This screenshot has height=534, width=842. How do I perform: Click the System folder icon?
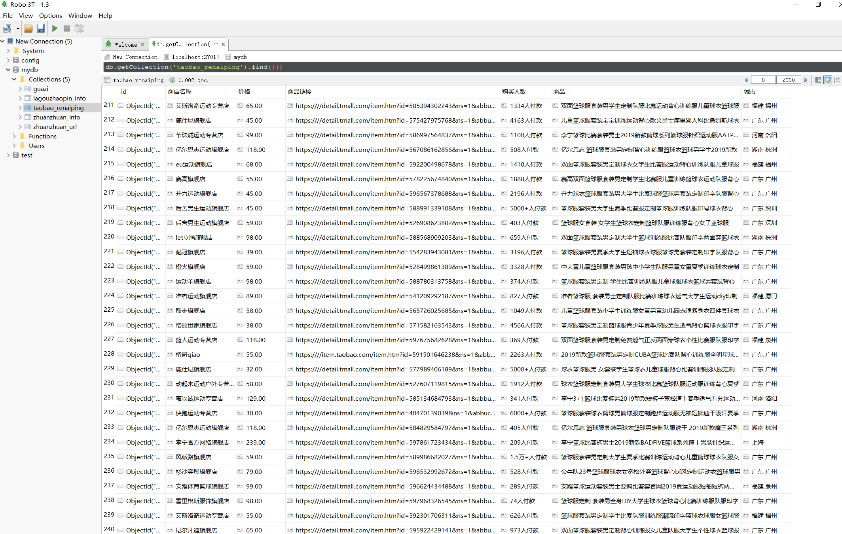point(16,51)
